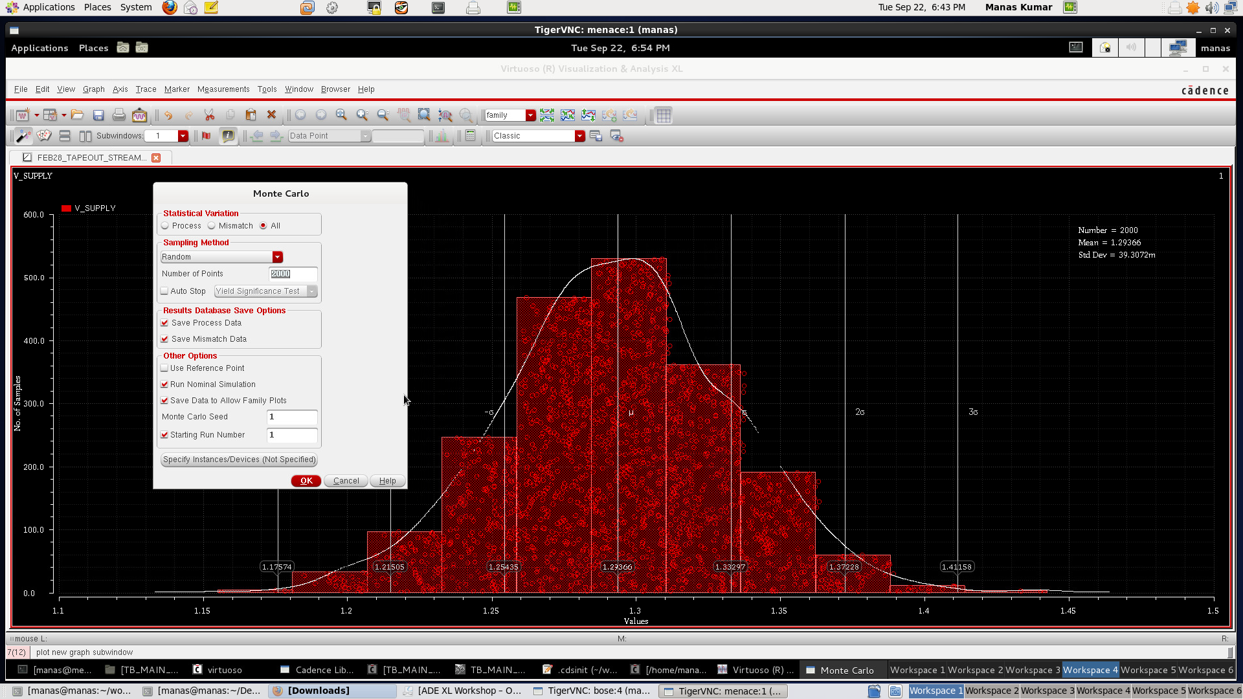Click the card layout icon

tap(44, 136)
